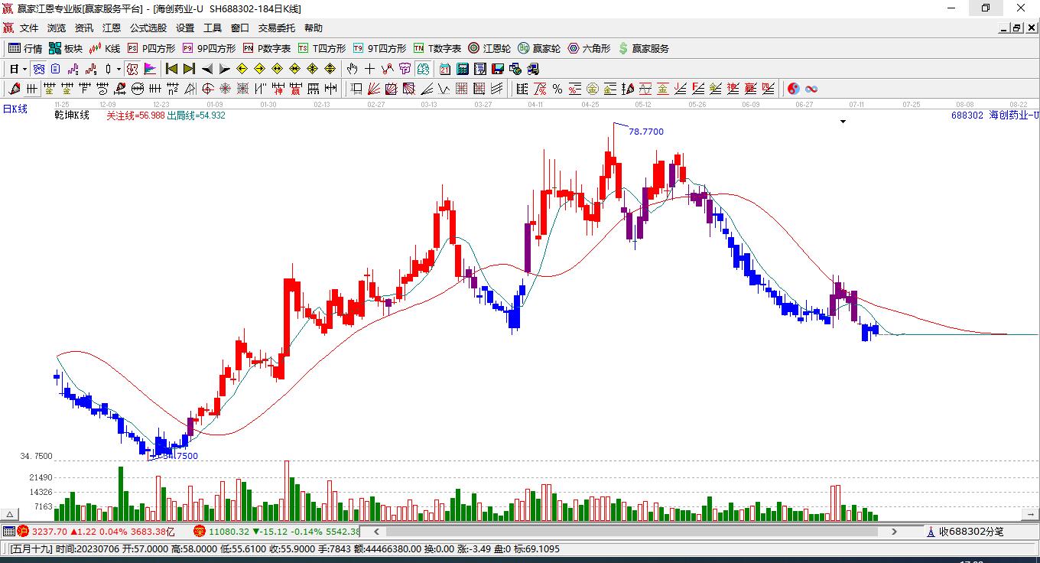This screenshot has width=1040, height=563.
Task: Select the hand pan tool
Action: pos(353,69)
